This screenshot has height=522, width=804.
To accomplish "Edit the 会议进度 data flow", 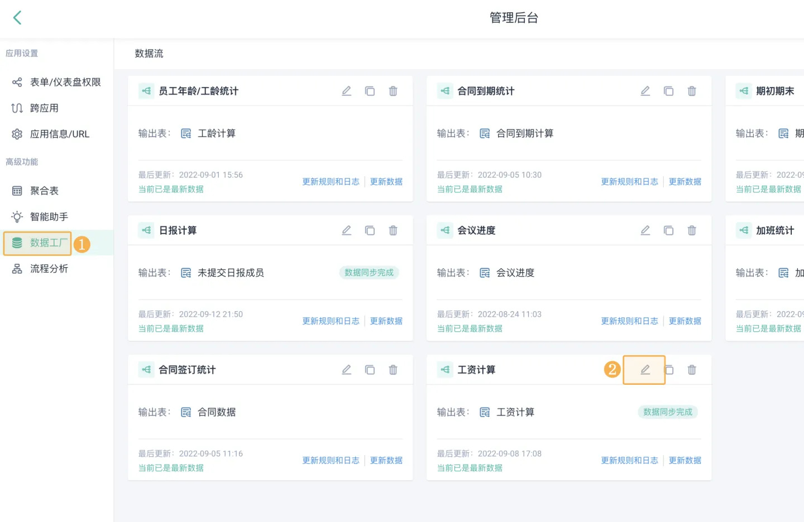I will 645,230.
